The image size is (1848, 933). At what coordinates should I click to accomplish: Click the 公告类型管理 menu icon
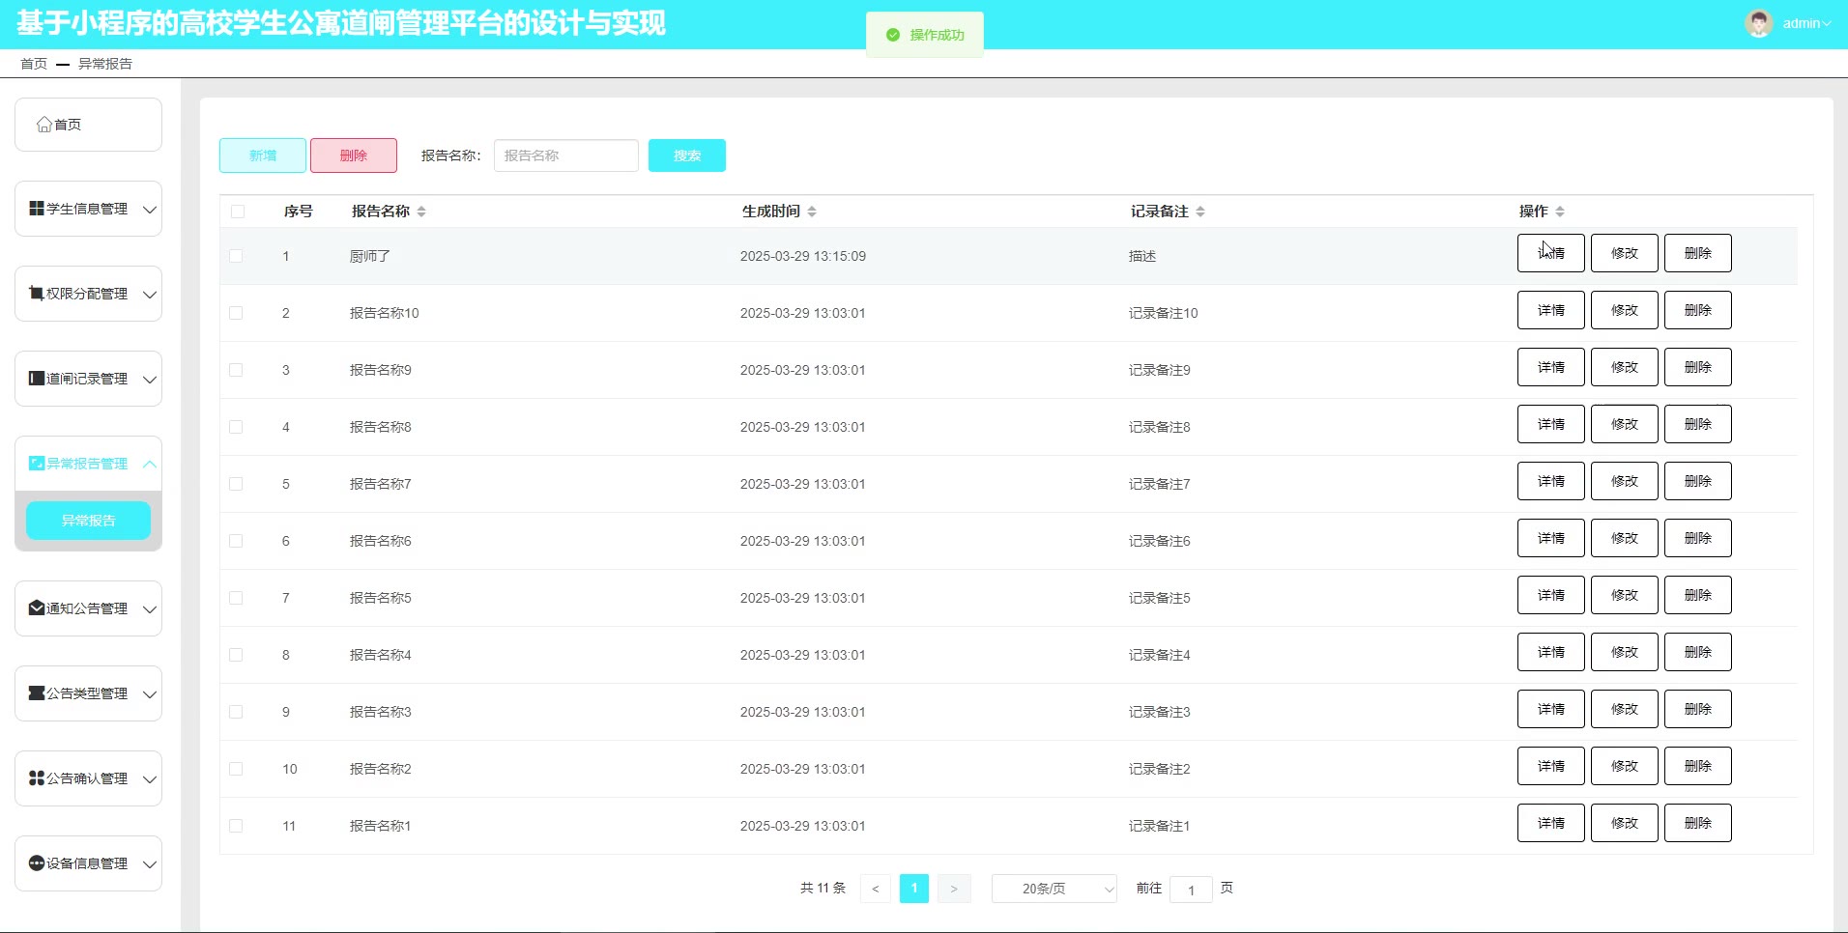[x=37, y=693]
